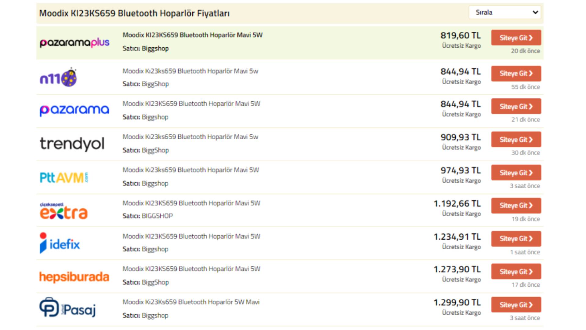Image resolution: width=586 pixels, height=330 pixels.
Task: Open PttAVM listing product title
Action: [190, 170]
